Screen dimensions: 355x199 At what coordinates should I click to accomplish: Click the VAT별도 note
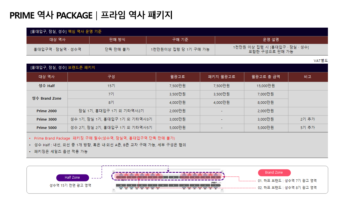coord(321,61)
